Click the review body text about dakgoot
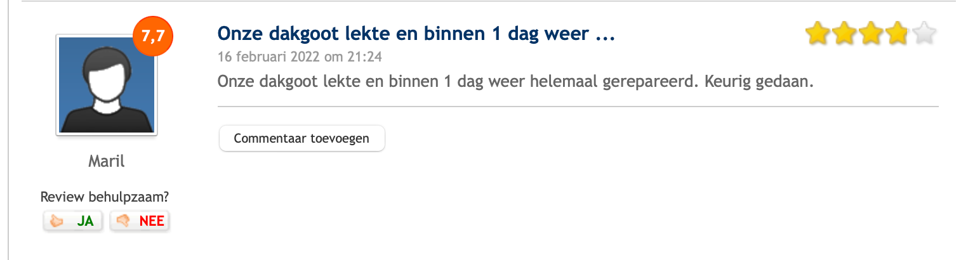 pyautogui.click(x=515, y=82)
